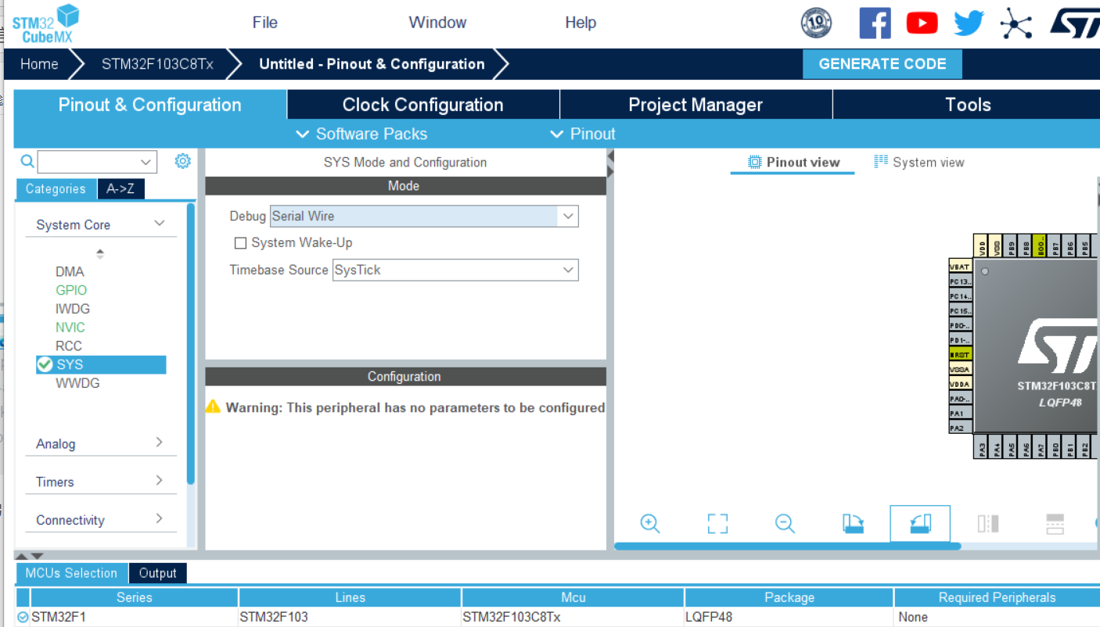This screenshot has height=627, width=1100.
Task: Fit the chip to the pinout window
Action: pyautogui.click(x=717, y=523)
